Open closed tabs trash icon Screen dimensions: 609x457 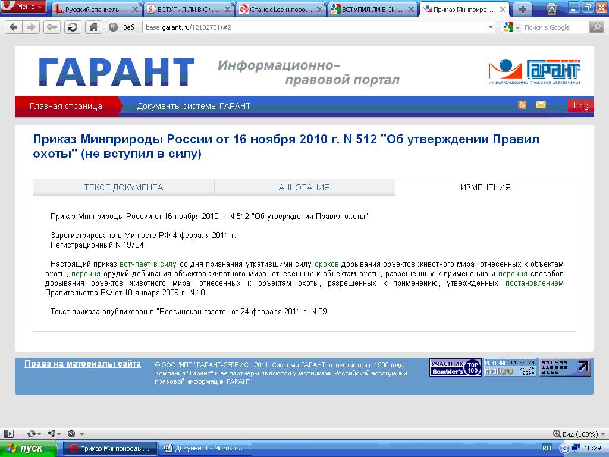tap(552, 9)
